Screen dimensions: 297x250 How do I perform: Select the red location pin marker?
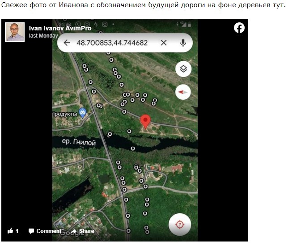click(x=145, y=122)
